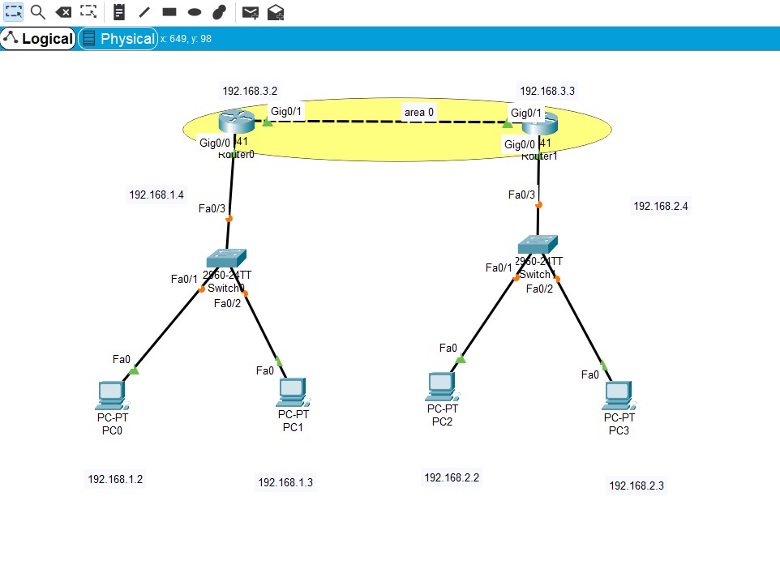This screenshot has width=780, height=569.
Task: Switch to the Logical workspace tab
Action: (38, 39)
